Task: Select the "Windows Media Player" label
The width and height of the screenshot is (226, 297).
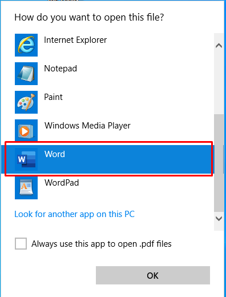Action: point(87,126)
